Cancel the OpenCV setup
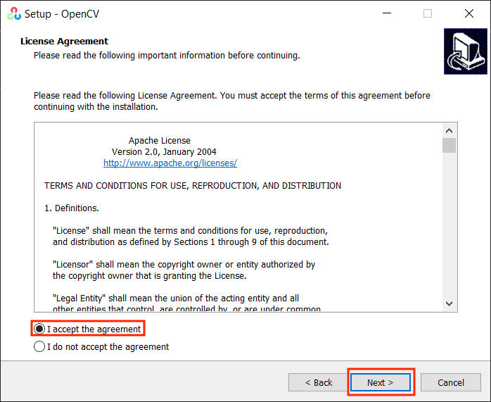Screen dimensions: 491x402 pyautogui.click(x=451, y=382)
